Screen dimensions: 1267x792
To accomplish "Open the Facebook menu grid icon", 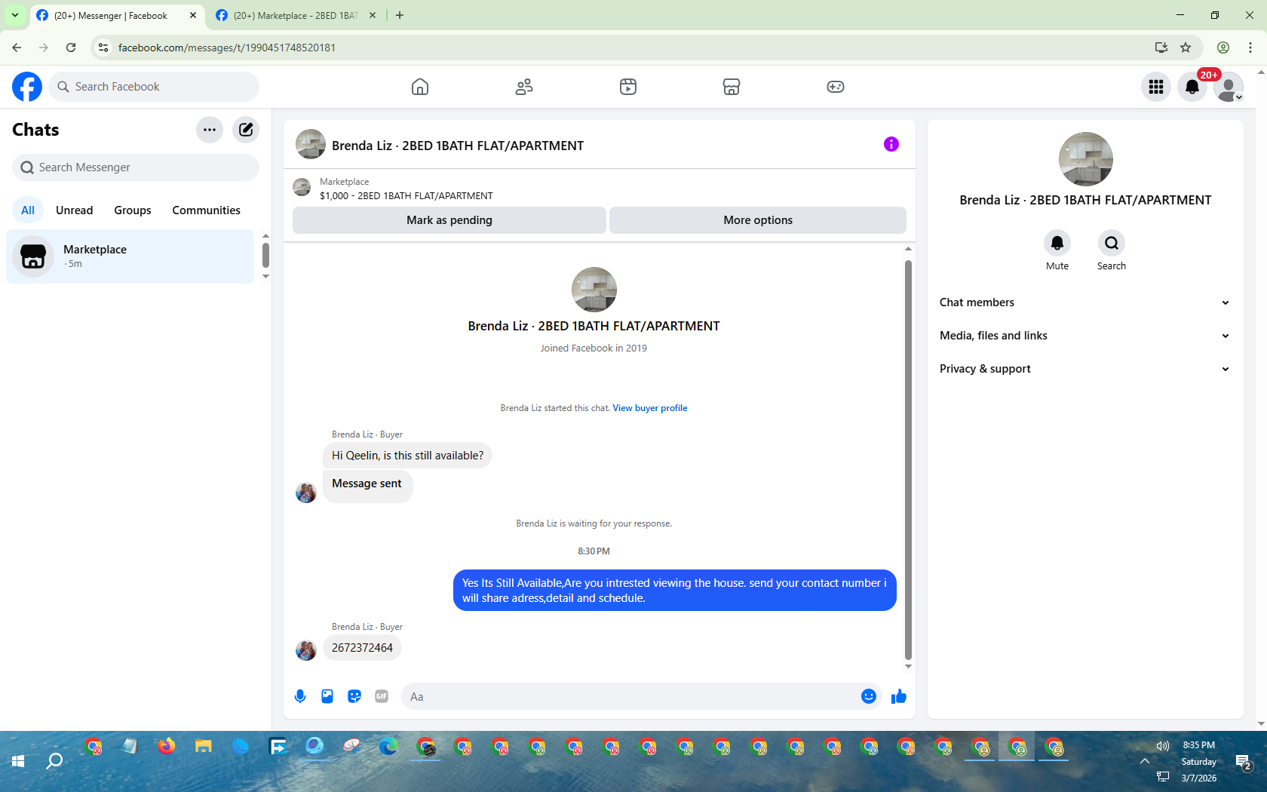I will 1156,87.
